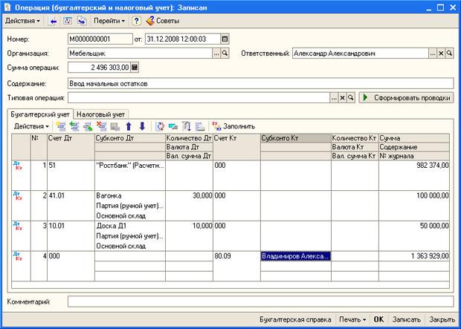Add a new posting row icon

(61, 126)
